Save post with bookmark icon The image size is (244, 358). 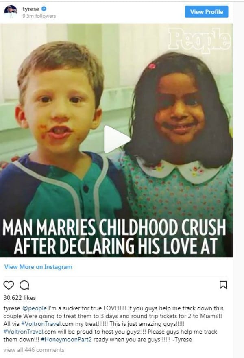223,285
